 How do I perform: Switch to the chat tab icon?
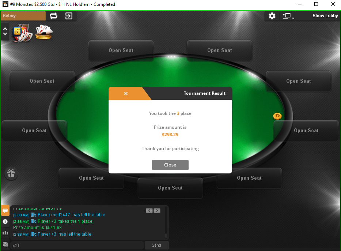(5, 210)
